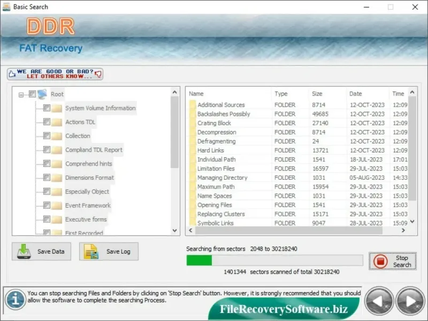Viewport: 428px width, 321px height.
Task: Select the Name Spaces folder row
Action: (x=297, y=196)
